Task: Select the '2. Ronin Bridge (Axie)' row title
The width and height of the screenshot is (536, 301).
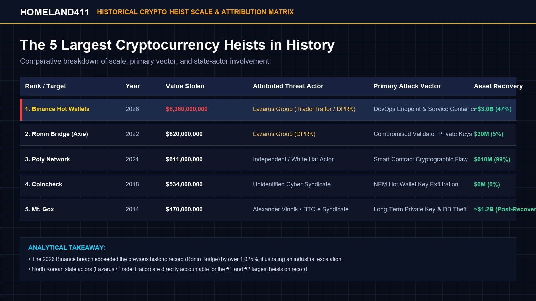Action: tap(57, 134)
